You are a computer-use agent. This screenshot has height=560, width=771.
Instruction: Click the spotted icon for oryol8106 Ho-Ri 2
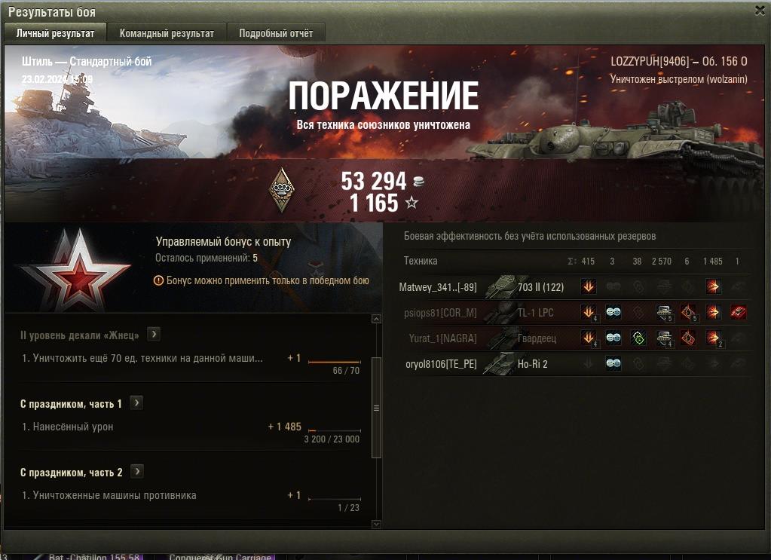point(613,363)
